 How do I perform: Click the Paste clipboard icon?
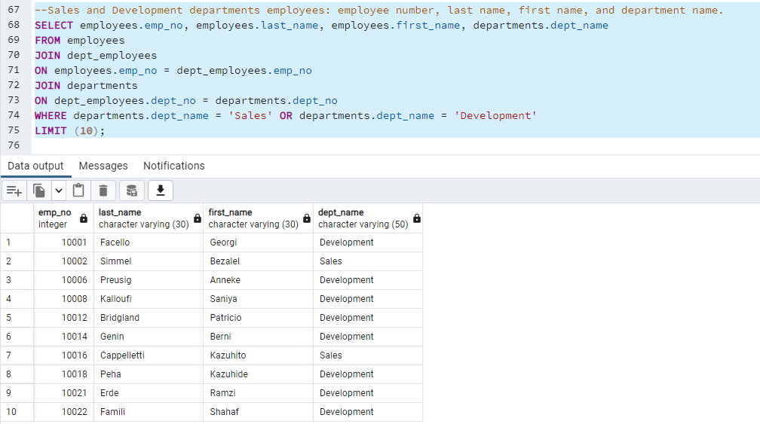coord(78,191)
